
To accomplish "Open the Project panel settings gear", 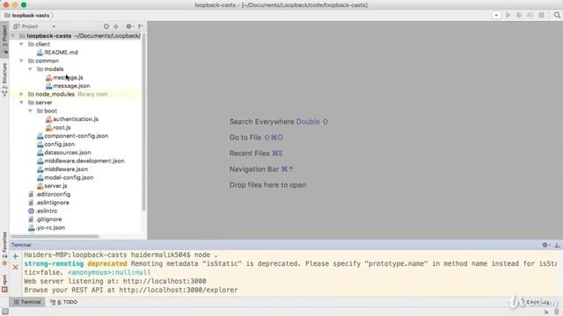I will tap(129, 26).
